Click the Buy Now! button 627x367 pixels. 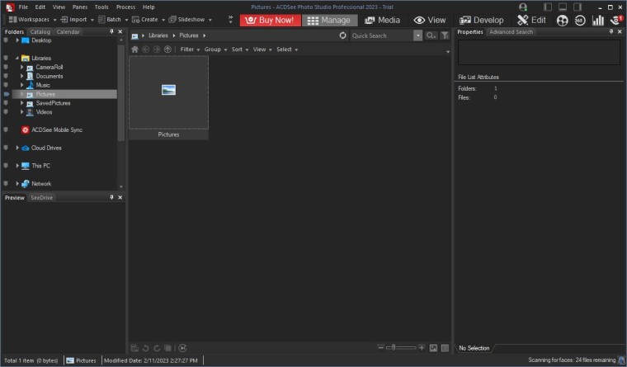(x=271, y=20)
